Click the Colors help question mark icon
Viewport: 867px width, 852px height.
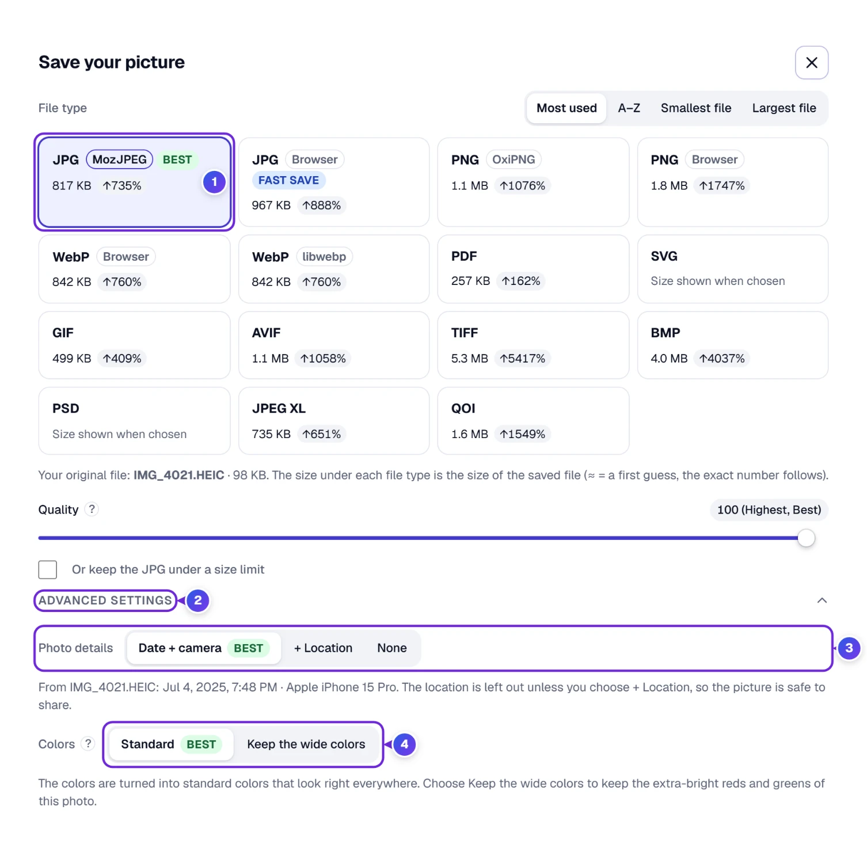(88, 744)
